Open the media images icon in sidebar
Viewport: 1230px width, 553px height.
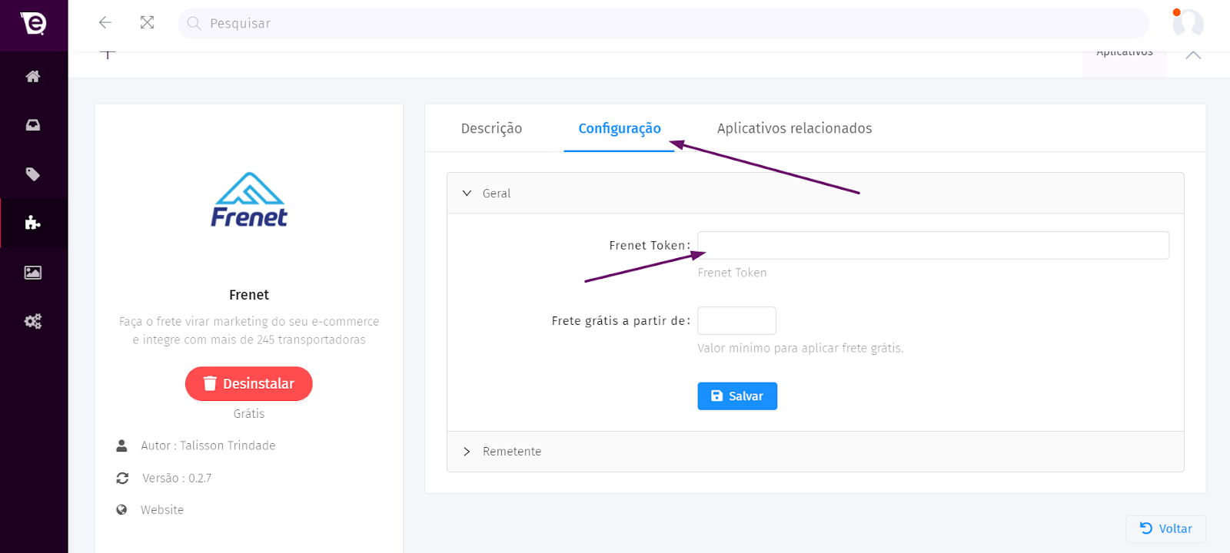pos(33,273)
